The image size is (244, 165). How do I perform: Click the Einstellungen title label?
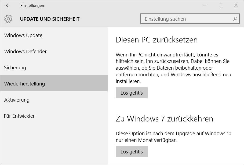tap(32, 5)
